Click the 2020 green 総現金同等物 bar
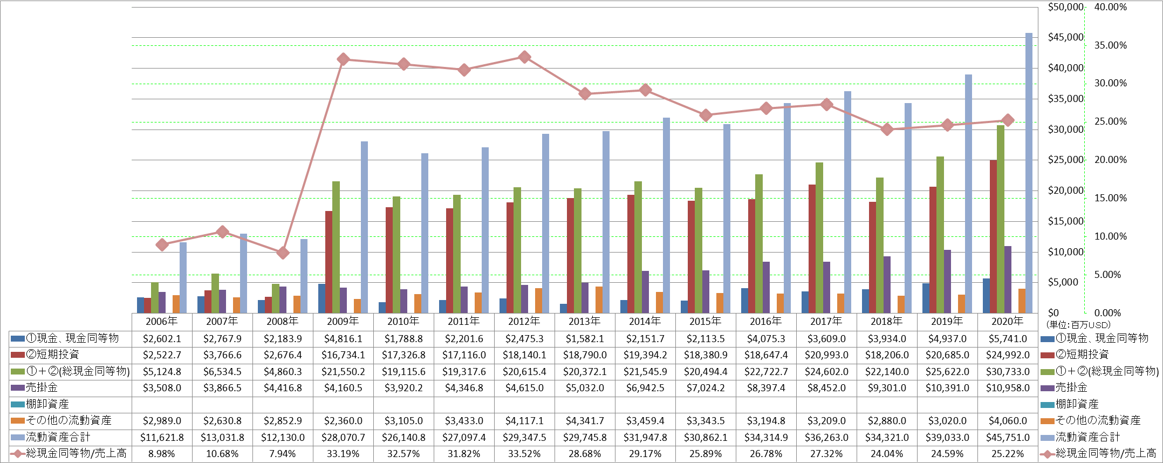 pyautogui.click(x=1000, y=219)
